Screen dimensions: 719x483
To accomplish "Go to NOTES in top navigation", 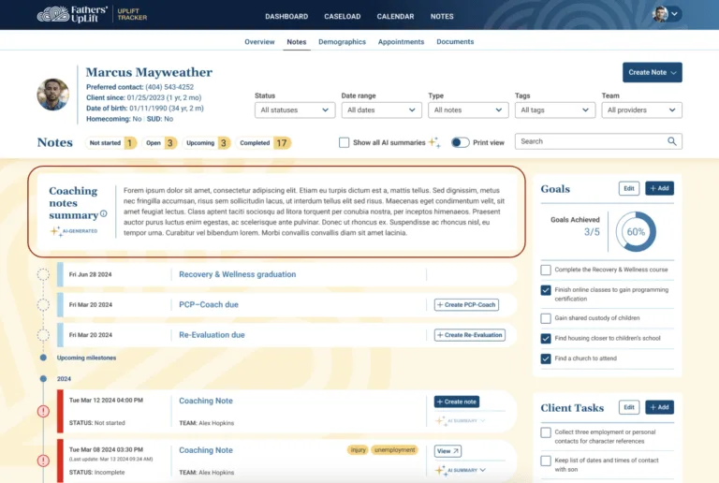I will click(x=442, y=17).
